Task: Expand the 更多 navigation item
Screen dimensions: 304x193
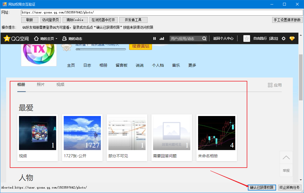Action: click(192, 65)
